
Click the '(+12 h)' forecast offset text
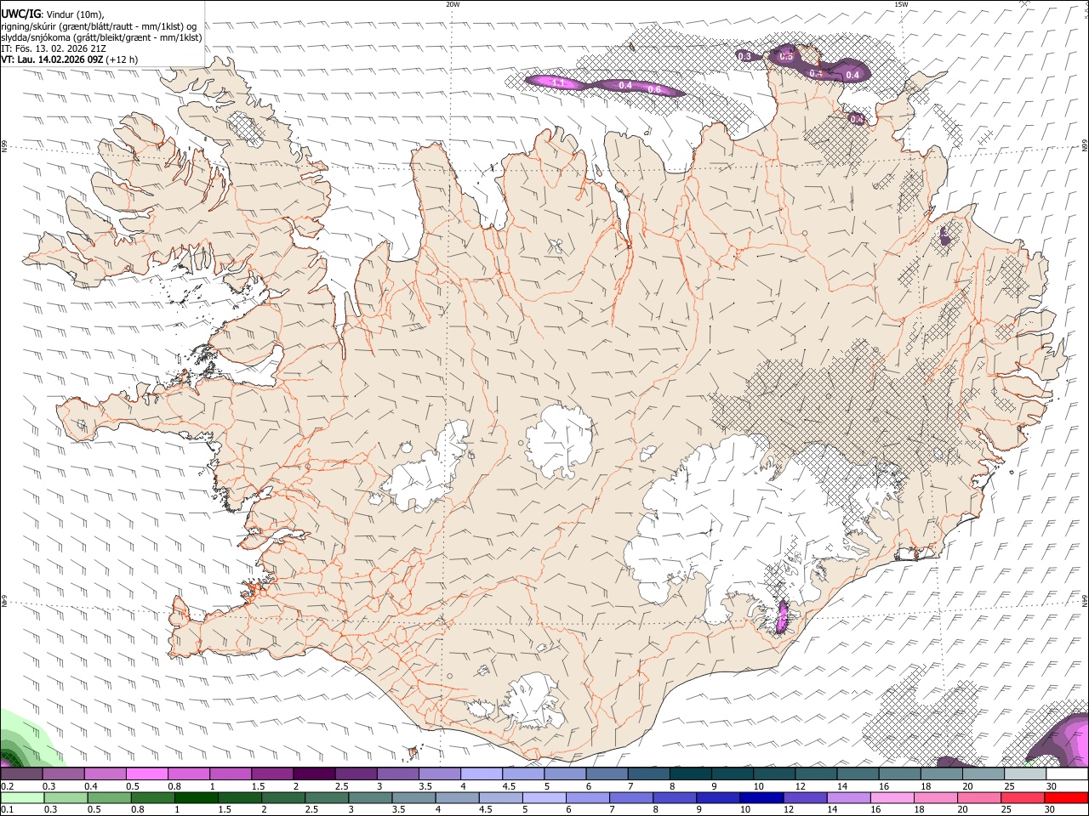[x=123, y=60]
